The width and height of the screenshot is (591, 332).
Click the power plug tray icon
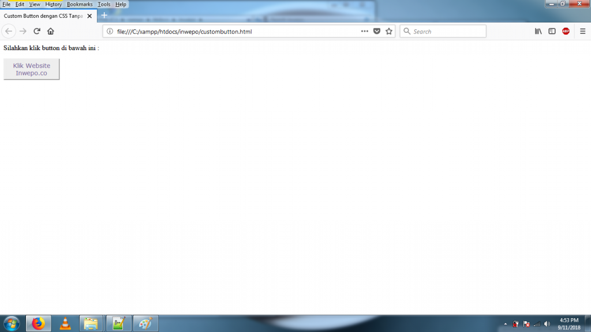515,324
